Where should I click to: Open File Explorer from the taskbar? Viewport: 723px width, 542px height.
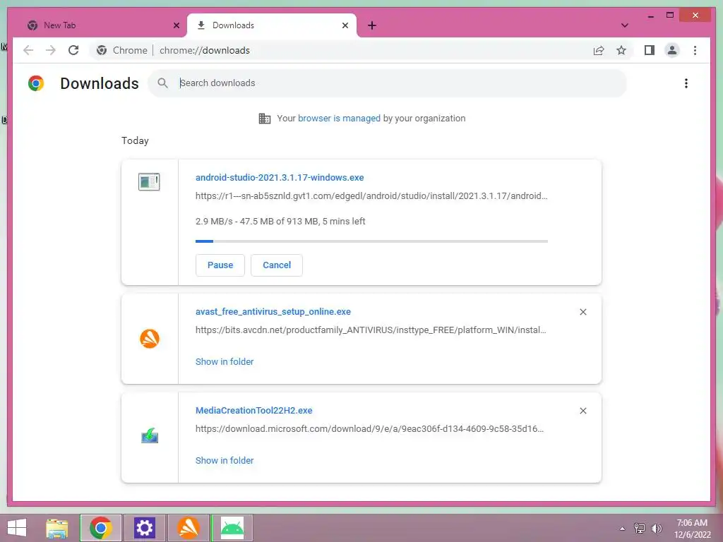click(57, 528)
